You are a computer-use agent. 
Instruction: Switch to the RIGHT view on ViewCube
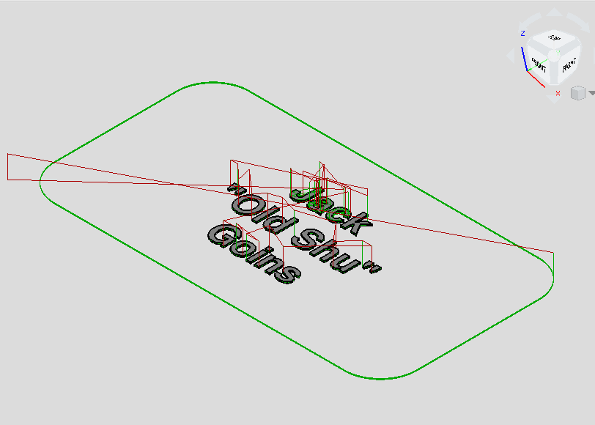click(568, 65)
